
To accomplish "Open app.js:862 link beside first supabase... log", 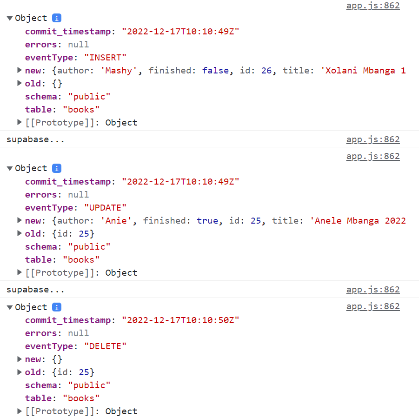I will tap(373, 139).
